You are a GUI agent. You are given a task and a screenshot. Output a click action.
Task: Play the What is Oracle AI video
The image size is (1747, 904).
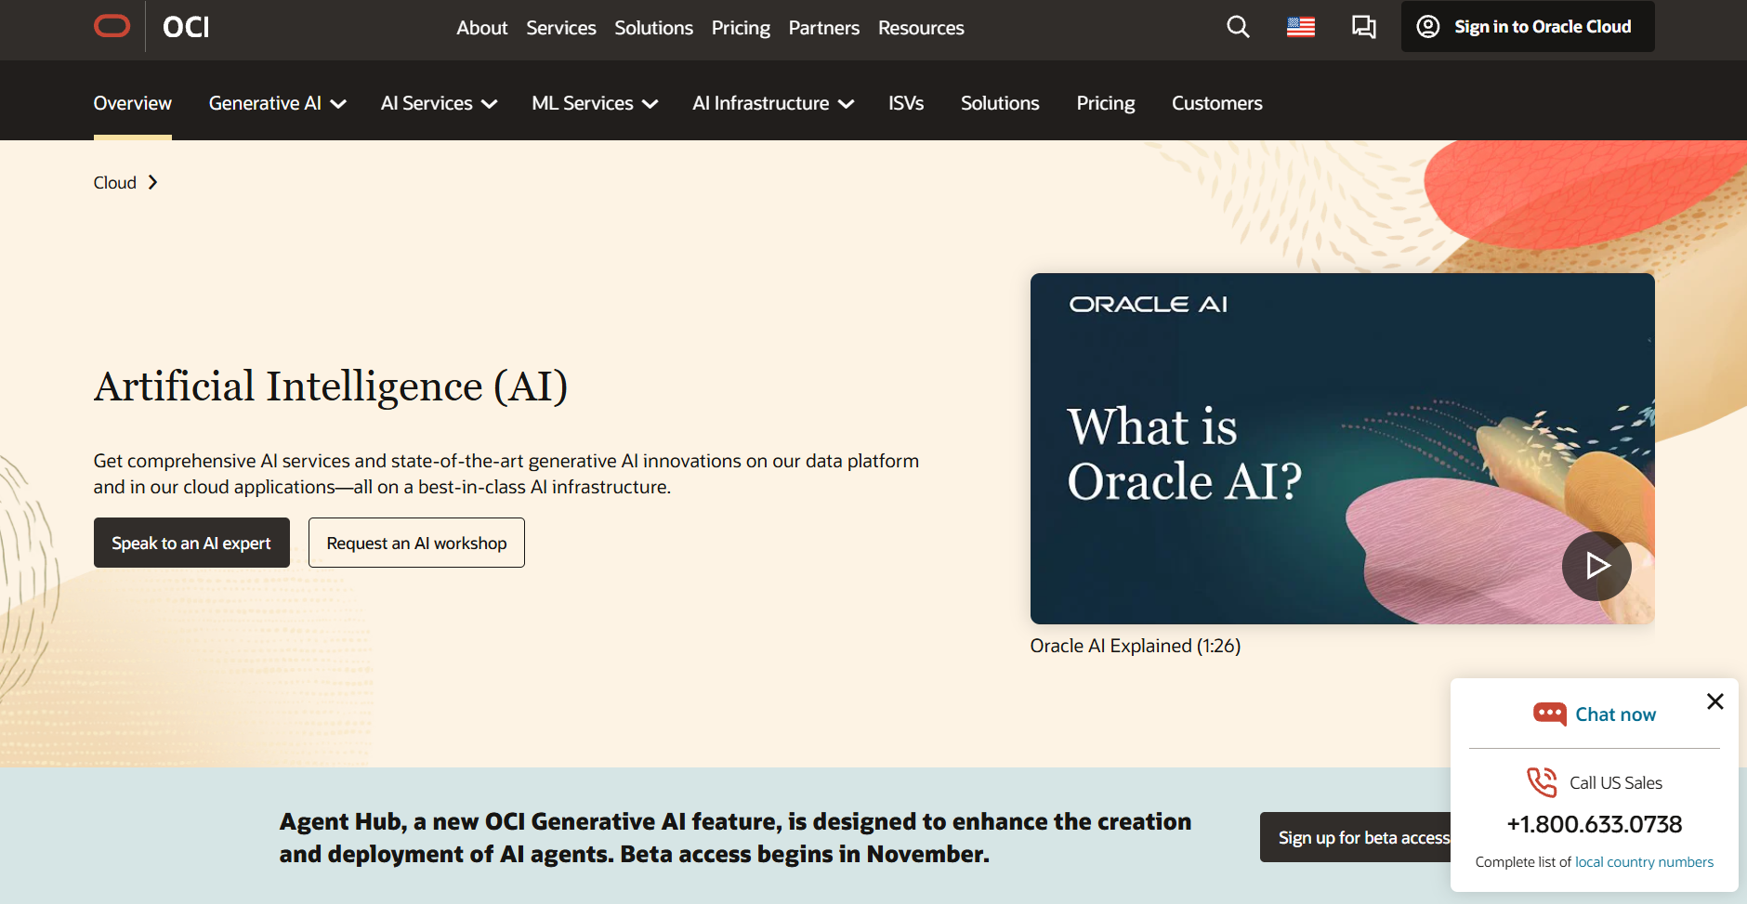[1596, 566]
